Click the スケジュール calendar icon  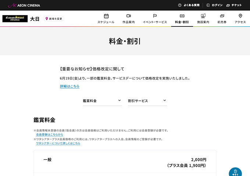pyautogui.click(x=106, y=16)
